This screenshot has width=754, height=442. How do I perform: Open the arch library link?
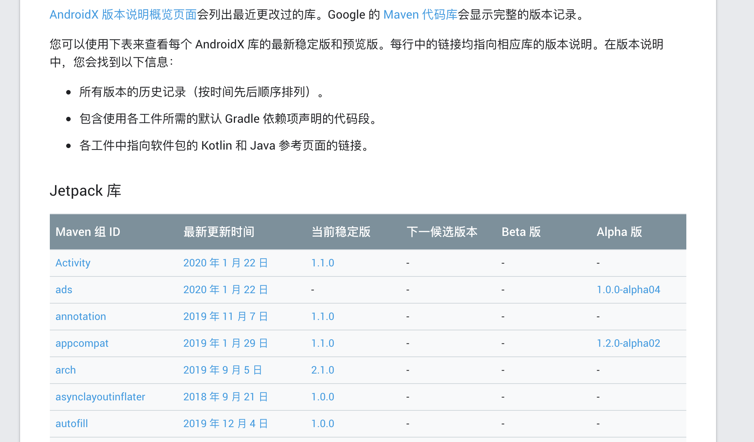65,370
